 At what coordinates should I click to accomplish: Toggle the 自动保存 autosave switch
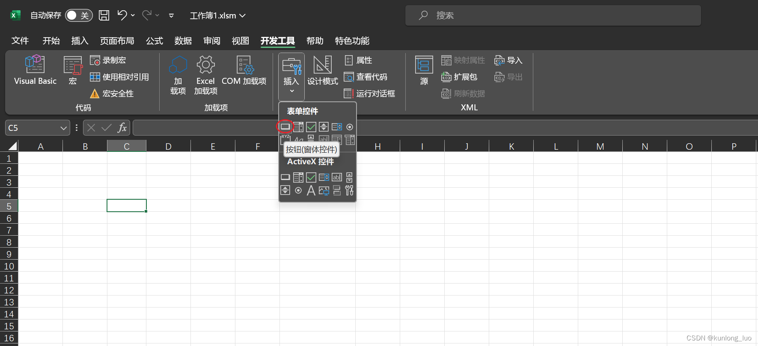click(x=79, y=15)
